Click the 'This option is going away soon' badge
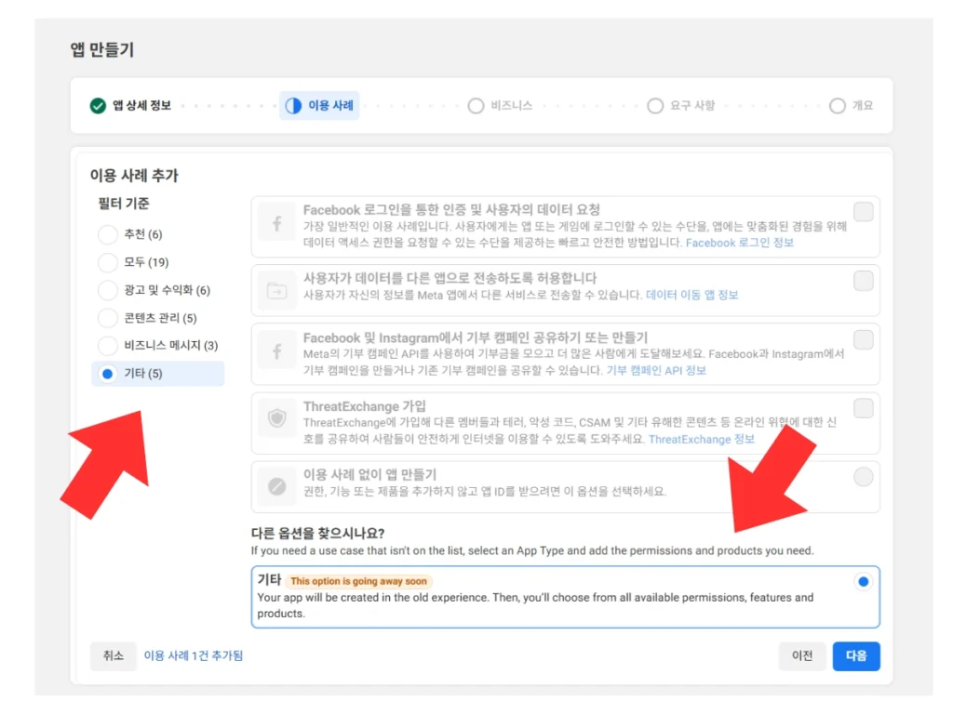The width and height of the screenshot is (953, 714). coord(358,581)
